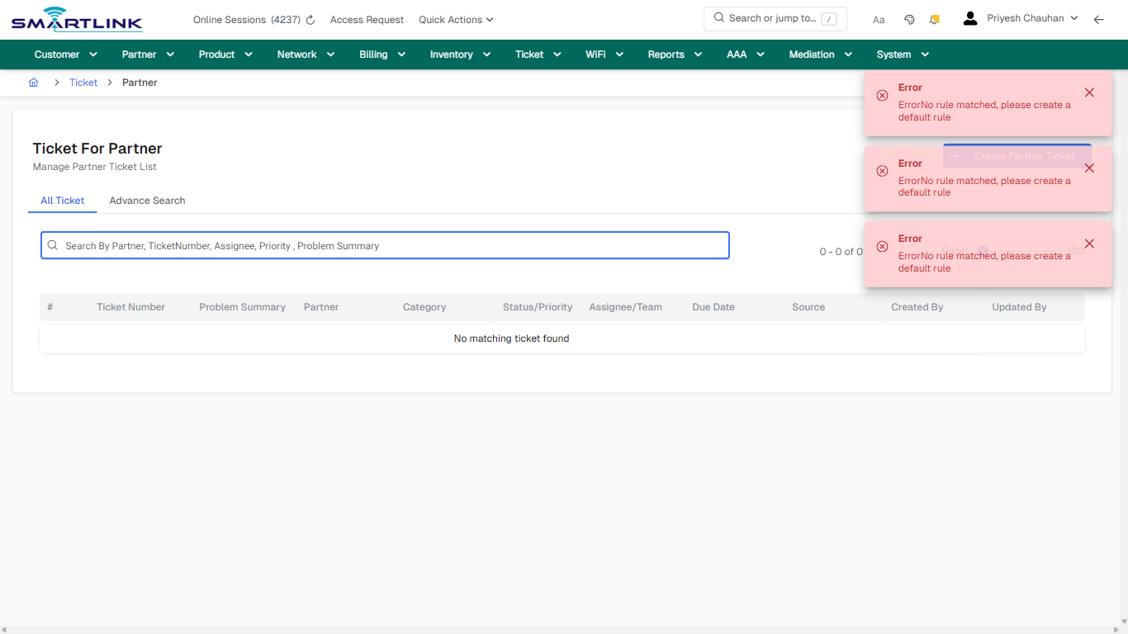Open the Customer menu
The height and width of the screenshot is (634, 1128).
tap(64, 54)
